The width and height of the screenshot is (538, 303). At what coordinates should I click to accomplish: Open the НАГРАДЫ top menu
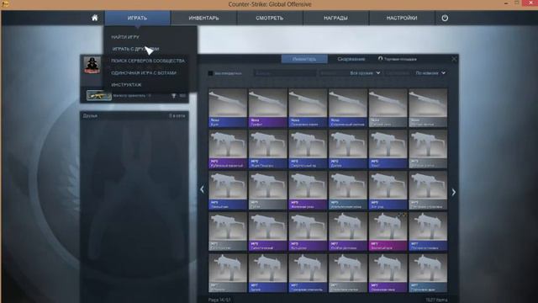(336, 18)
